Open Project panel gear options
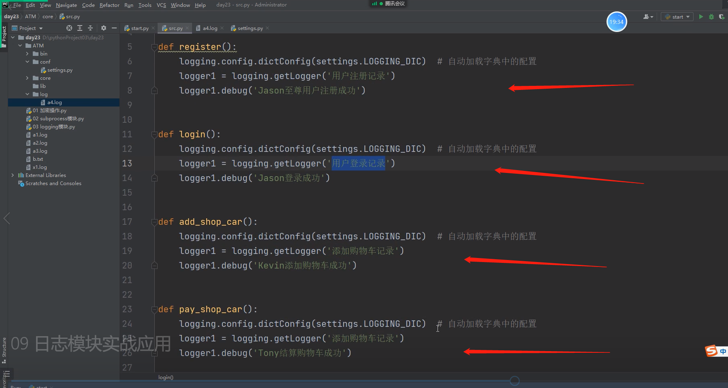Viewport: 728px width, 388px height. coord(103,28)
